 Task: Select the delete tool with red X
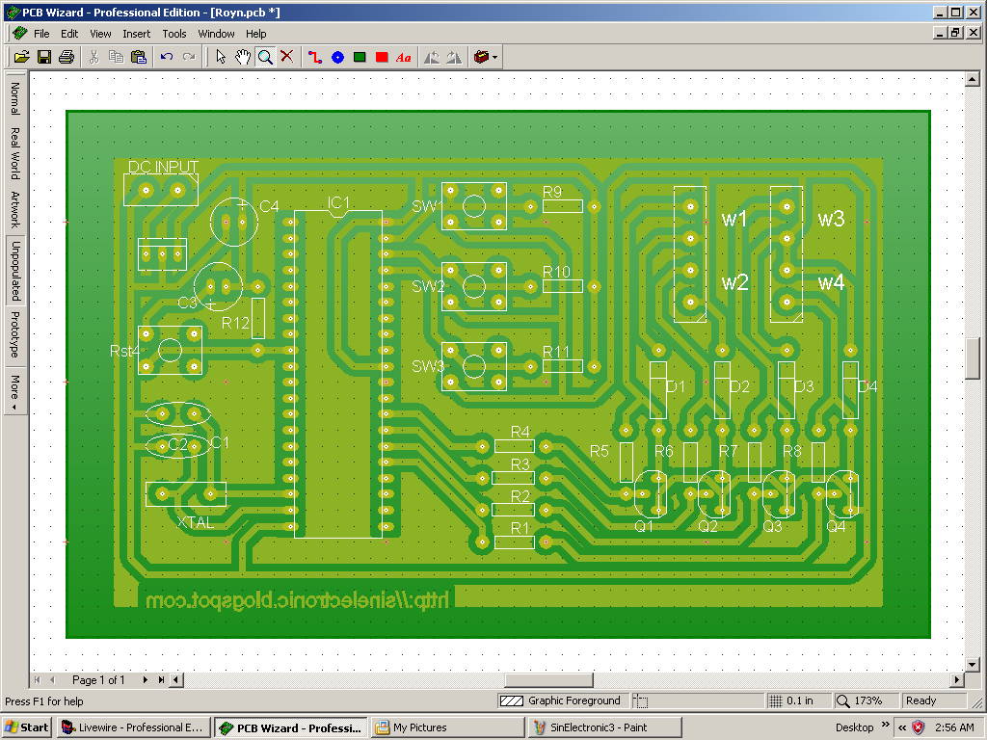coord(286,56)
